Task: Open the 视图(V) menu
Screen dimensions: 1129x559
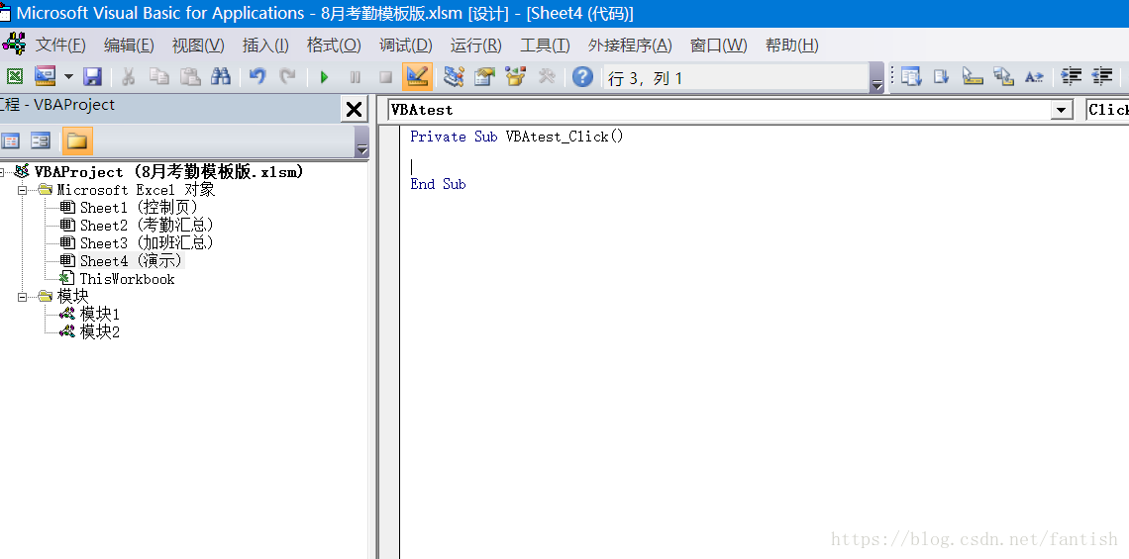Action: (x=198, y=46)
